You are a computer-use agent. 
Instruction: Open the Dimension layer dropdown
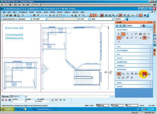click(x=31, y=19)
